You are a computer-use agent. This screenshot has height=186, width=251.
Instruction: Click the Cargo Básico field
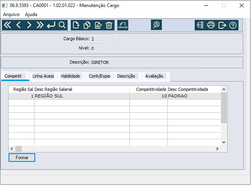[x=101, y=39]
